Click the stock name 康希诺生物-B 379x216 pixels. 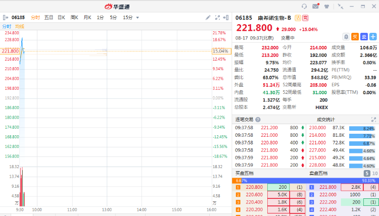[274, 18]
